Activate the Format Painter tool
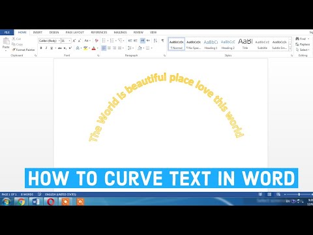 point(23,50)
